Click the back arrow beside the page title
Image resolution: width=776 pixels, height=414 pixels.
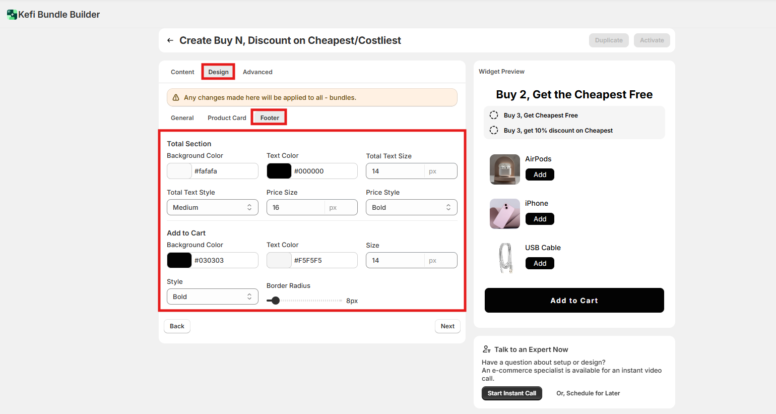coord(170,40)
